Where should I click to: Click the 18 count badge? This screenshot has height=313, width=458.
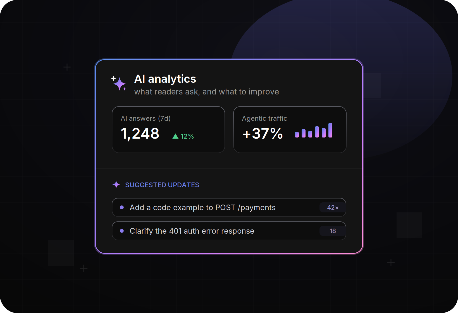pos(333,231)
